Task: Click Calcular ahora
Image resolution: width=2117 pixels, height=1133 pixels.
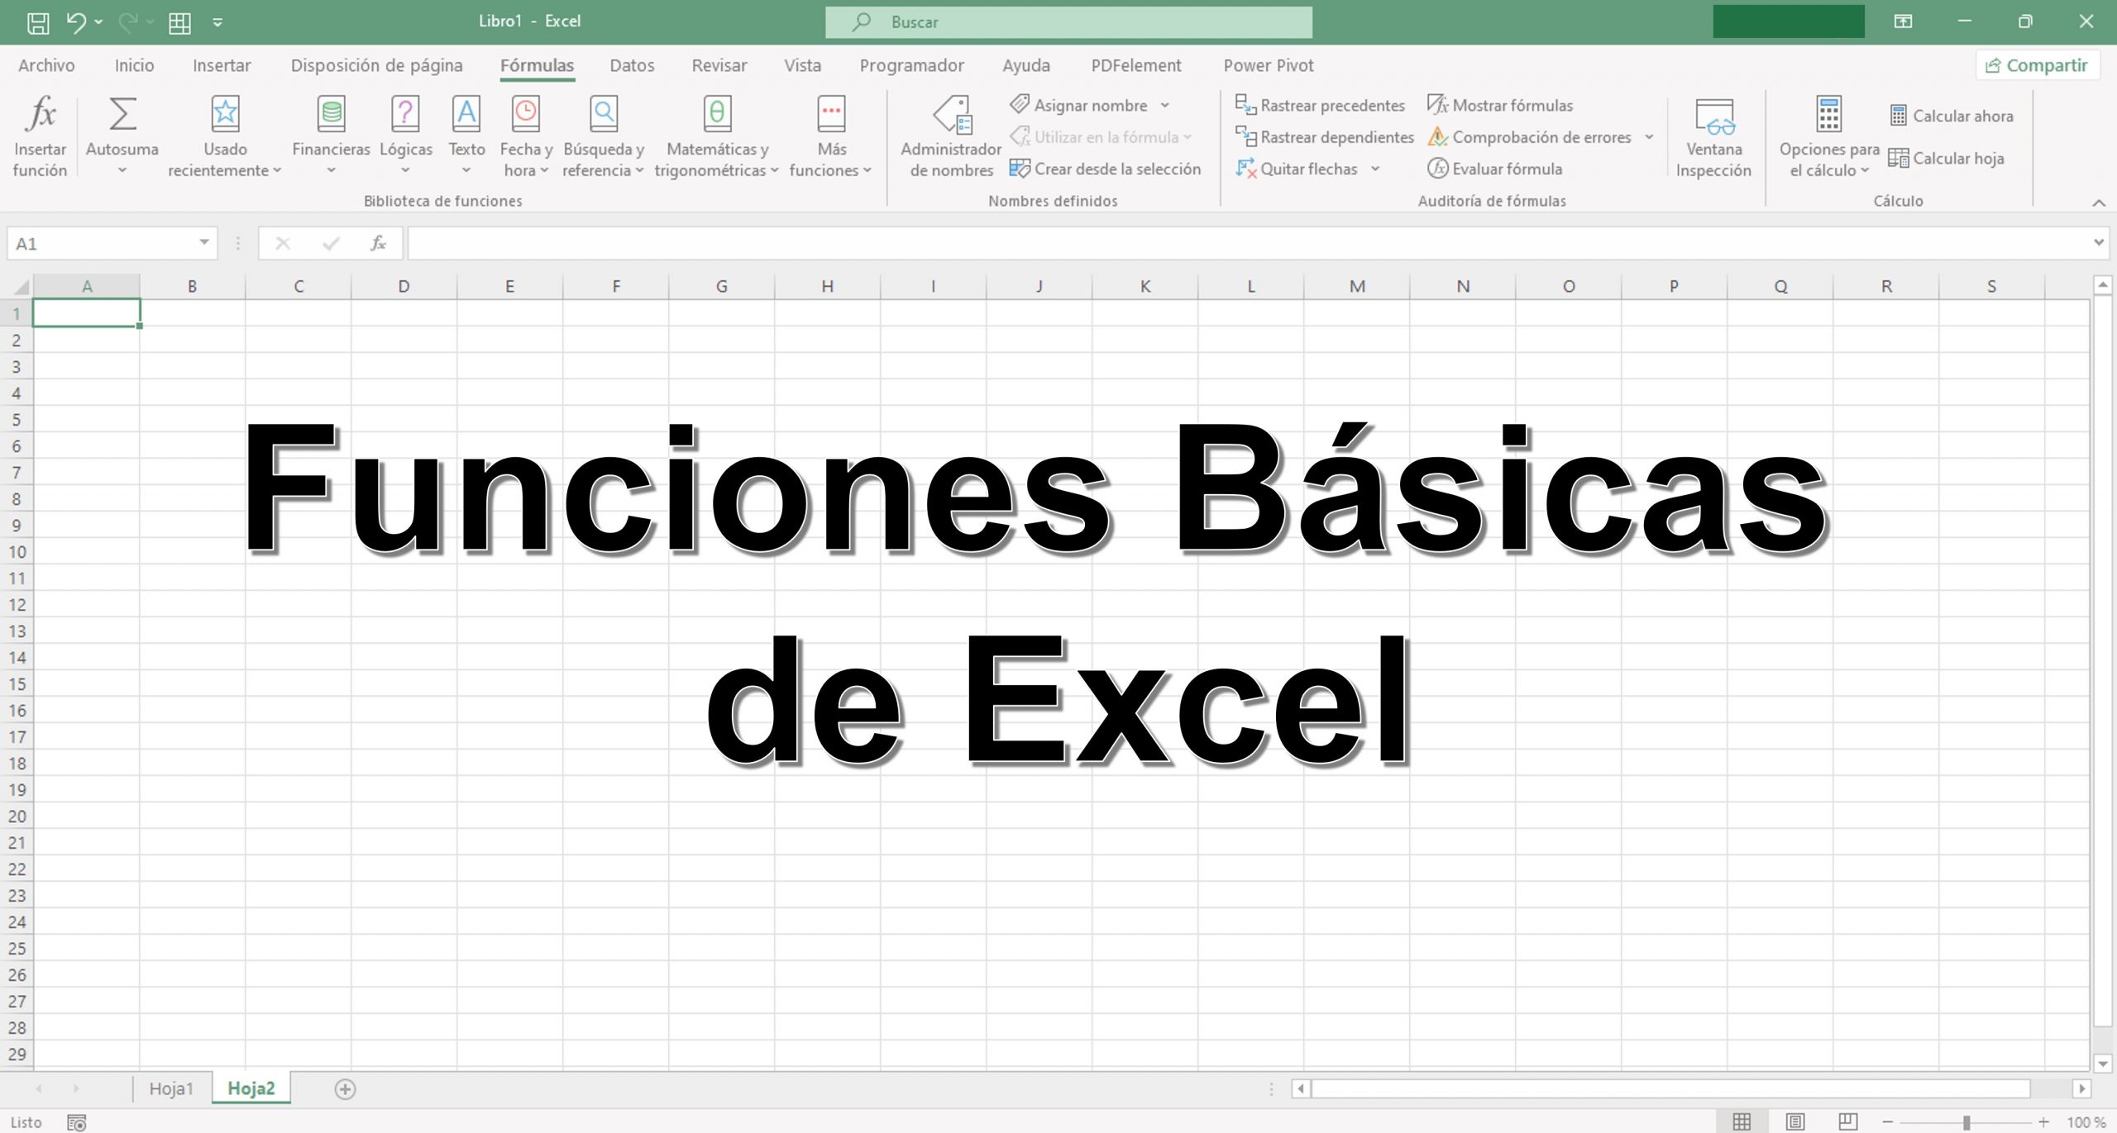Action: pos(1952,117)
